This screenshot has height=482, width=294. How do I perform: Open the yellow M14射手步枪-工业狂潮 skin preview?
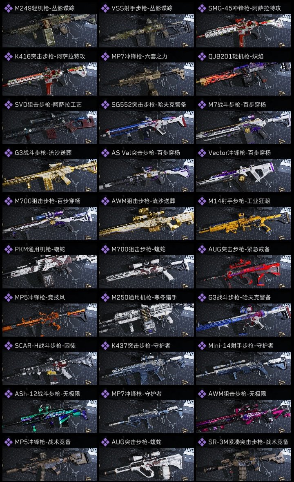coord(243,223)
